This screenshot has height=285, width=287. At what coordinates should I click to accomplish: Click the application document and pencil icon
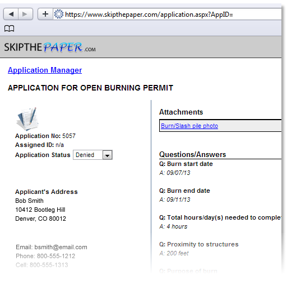(27, 119)
